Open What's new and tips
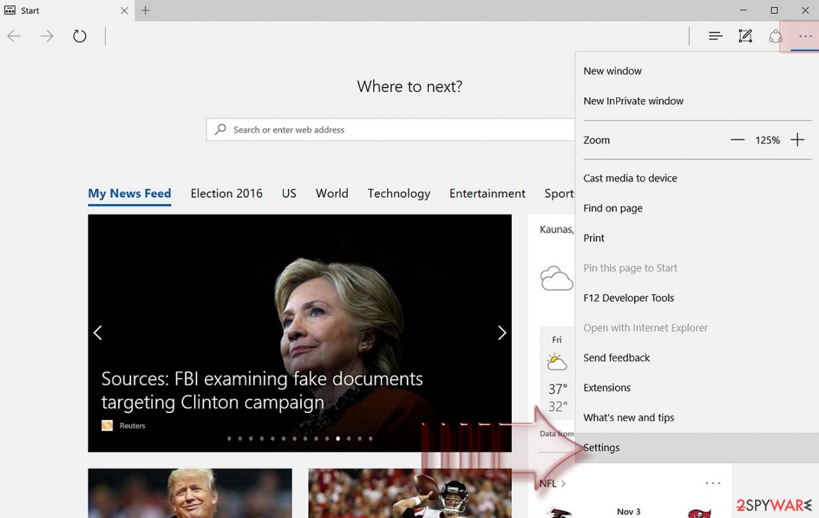The image size is (819, 518). 629,417
